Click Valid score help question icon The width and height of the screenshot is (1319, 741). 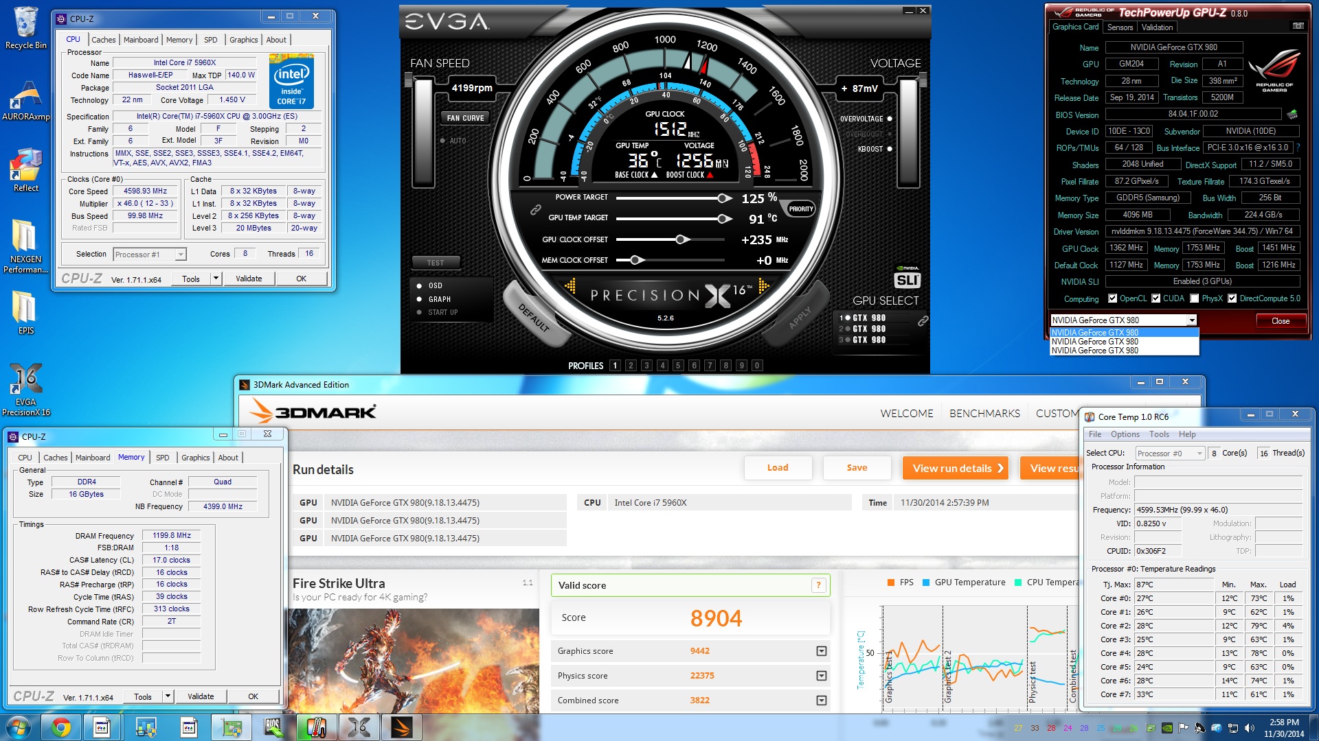[818, 585]
